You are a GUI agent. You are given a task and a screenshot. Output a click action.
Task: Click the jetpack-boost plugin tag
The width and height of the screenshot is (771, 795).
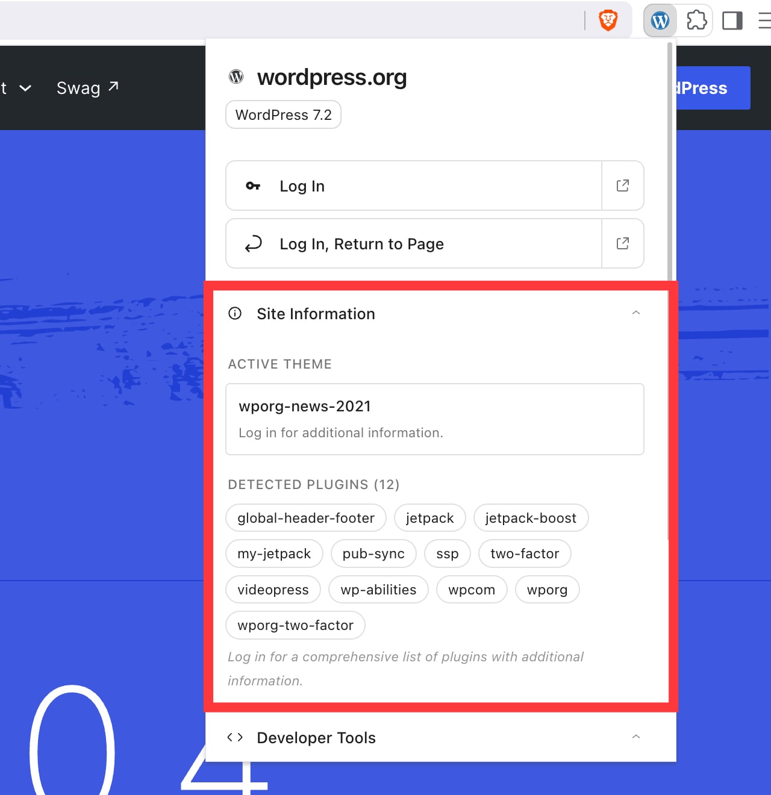[531, 518]
